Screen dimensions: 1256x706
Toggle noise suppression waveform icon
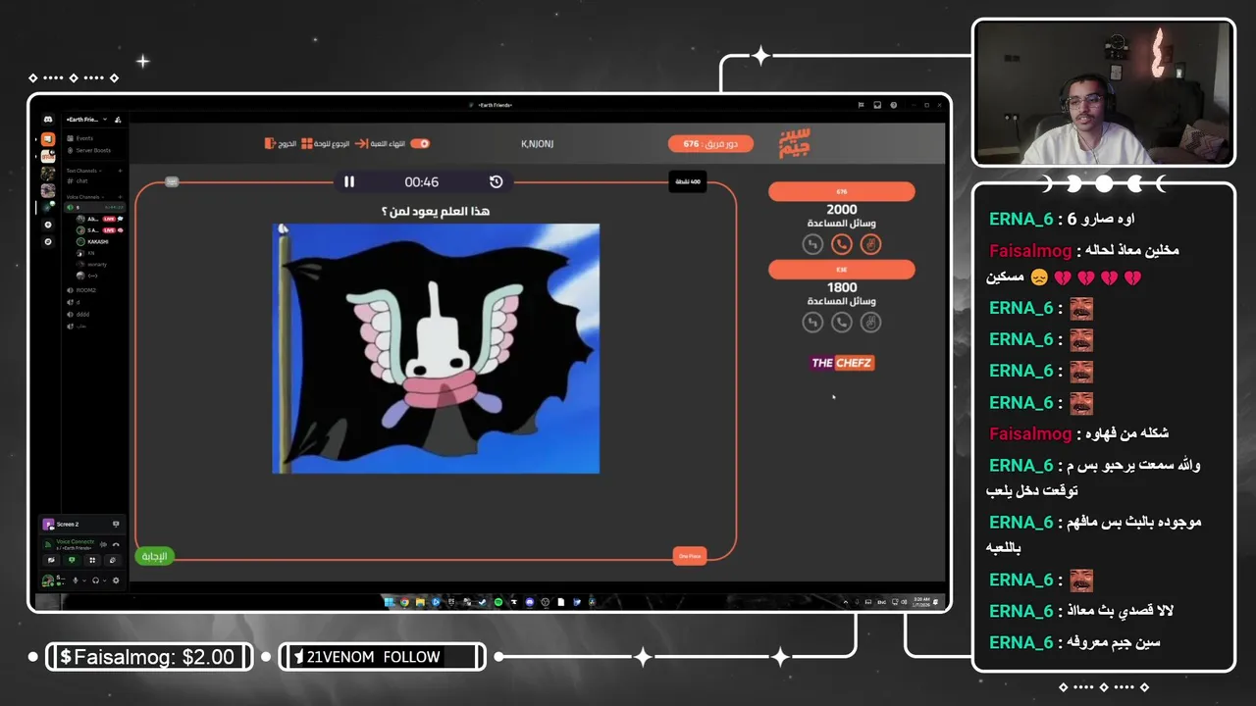[103, 544]
